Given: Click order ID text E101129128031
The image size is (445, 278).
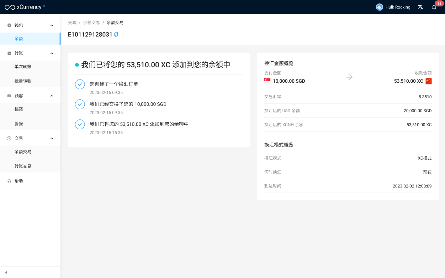Looking at the screenshot, I should tap(90, 35).
